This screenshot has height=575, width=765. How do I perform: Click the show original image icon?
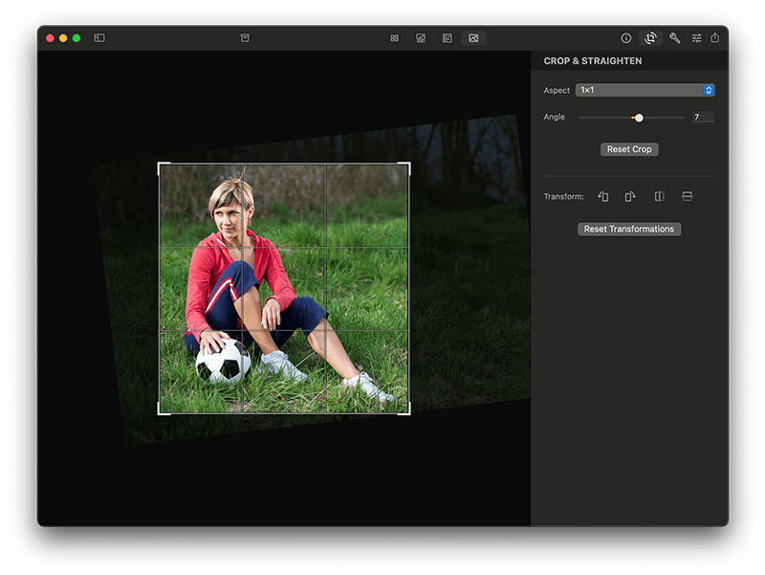(x=473, y=38)
